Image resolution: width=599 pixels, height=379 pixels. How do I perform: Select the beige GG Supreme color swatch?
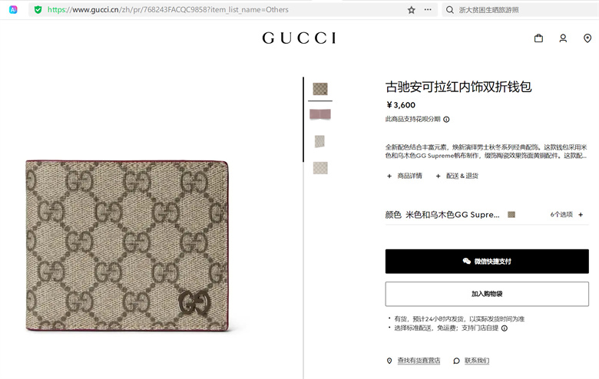(x=511, y=215)
